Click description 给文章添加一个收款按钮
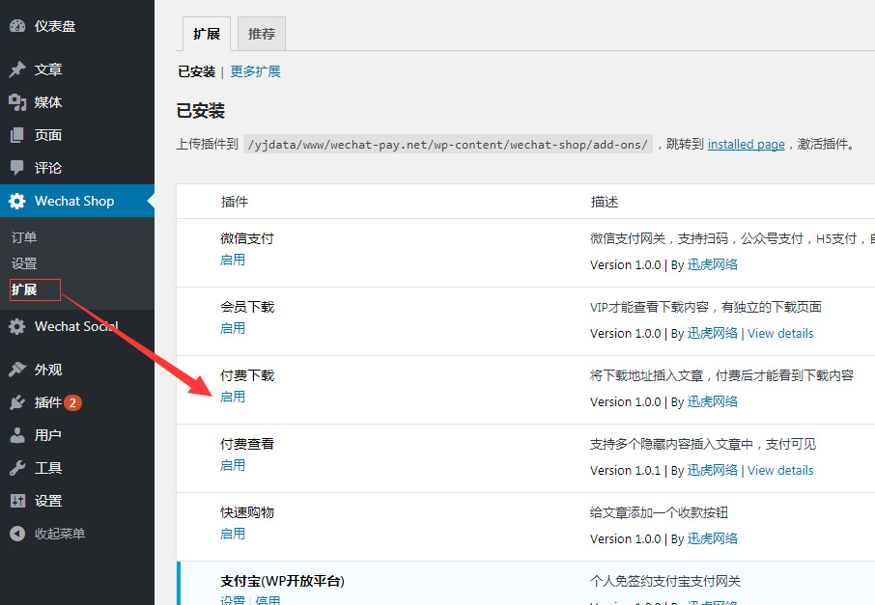Screen dimensions: 875x605 point(659,513)
